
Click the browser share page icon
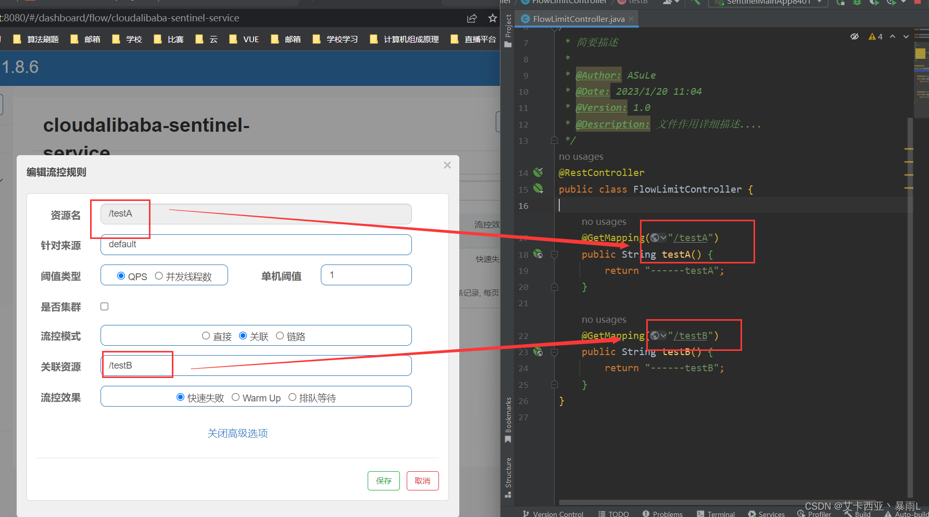(472, 18)
